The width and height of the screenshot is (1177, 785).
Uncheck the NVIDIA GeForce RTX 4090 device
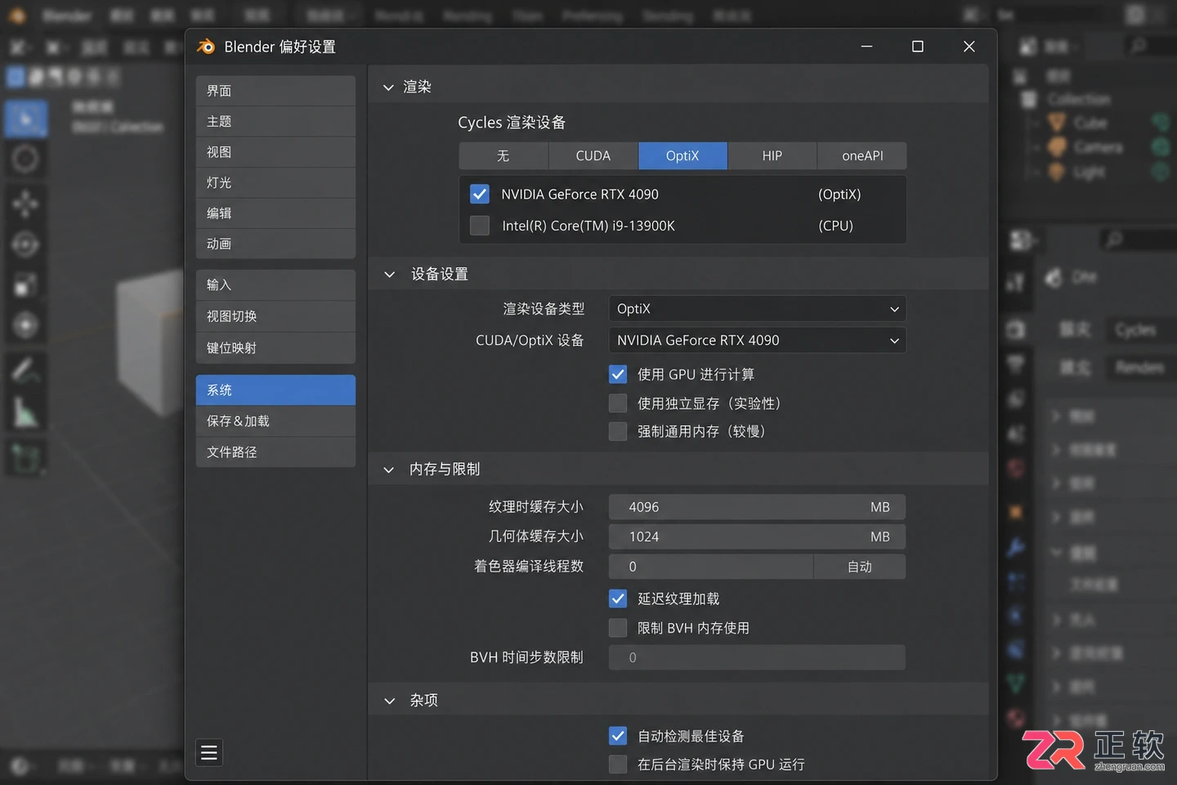[x=480, y=194]
